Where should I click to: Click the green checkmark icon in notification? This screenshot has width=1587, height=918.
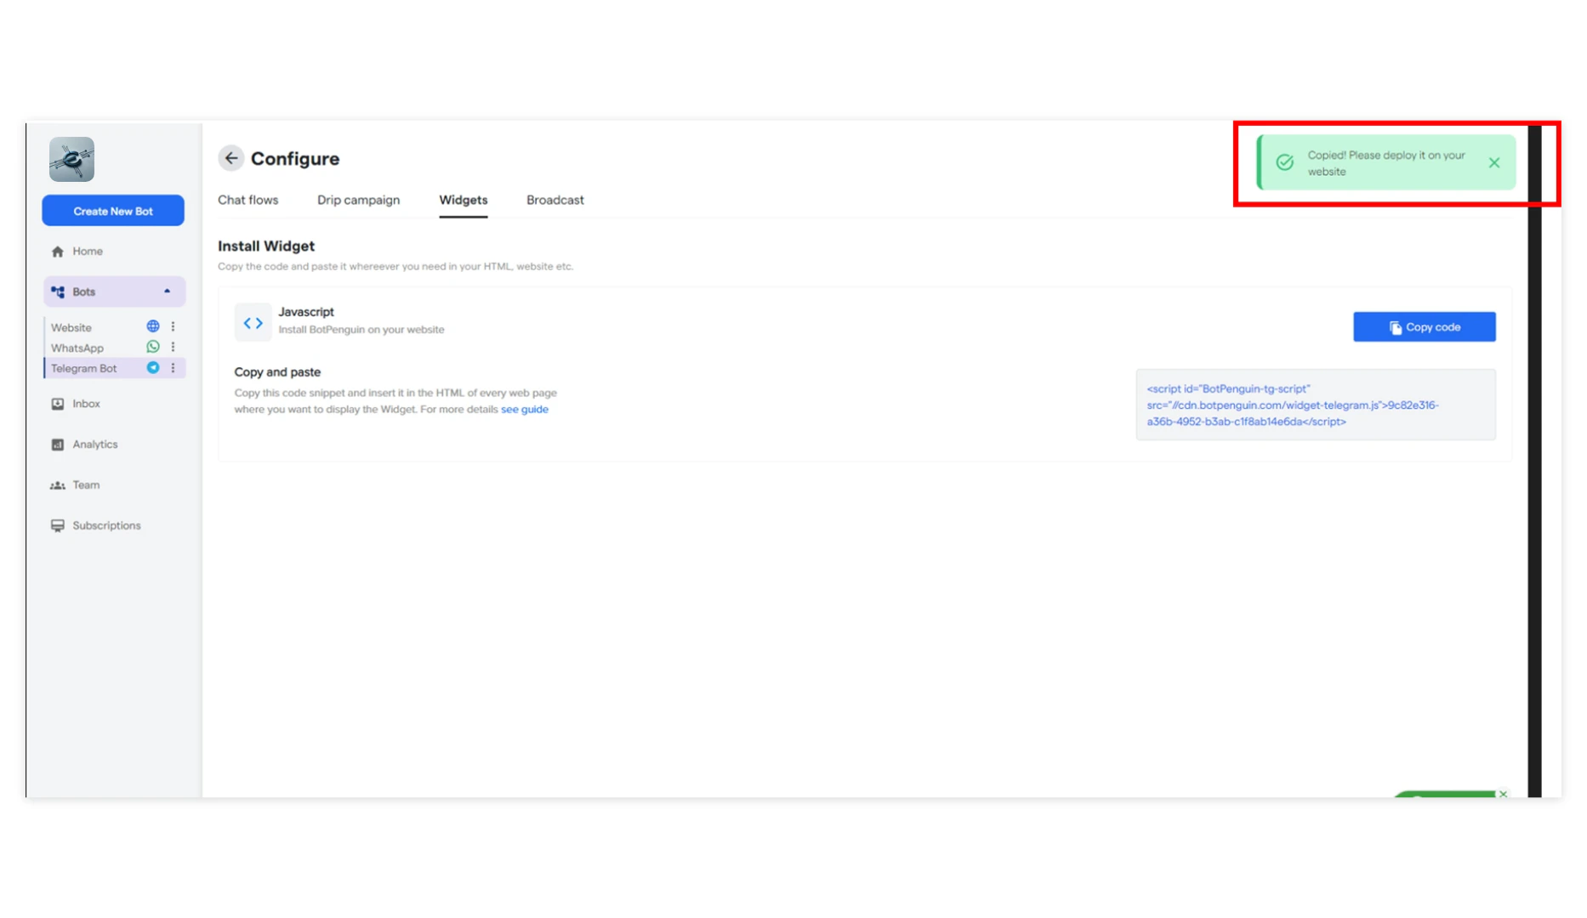point(1285,162)
